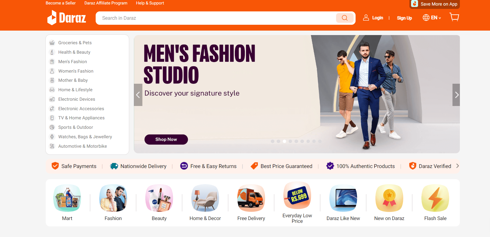Click the Free & Easy Returns icon
490x237 pixels.
tap(184, 166)
